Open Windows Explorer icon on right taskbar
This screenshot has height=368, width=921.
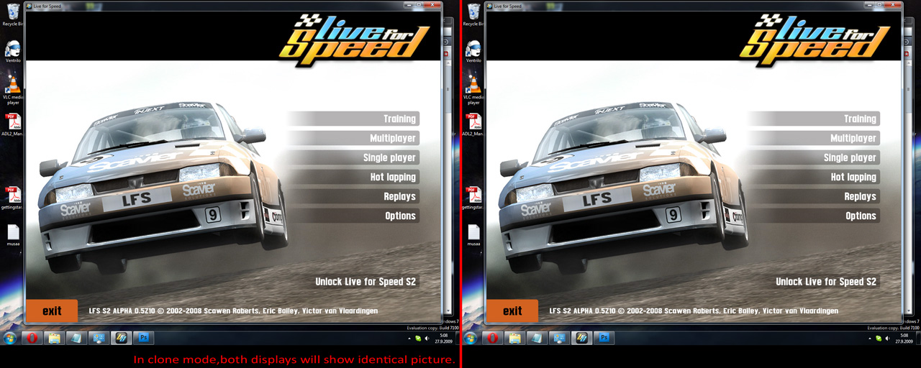tap(514, 337)
